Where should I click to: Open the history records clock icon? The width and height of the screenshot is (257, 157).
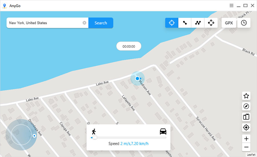244,23
